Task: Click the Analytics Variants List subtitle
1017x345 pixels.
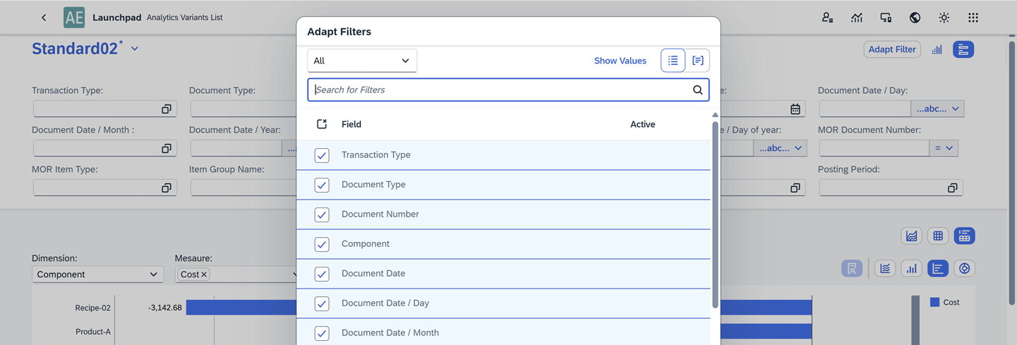Action: pos(185,18)
